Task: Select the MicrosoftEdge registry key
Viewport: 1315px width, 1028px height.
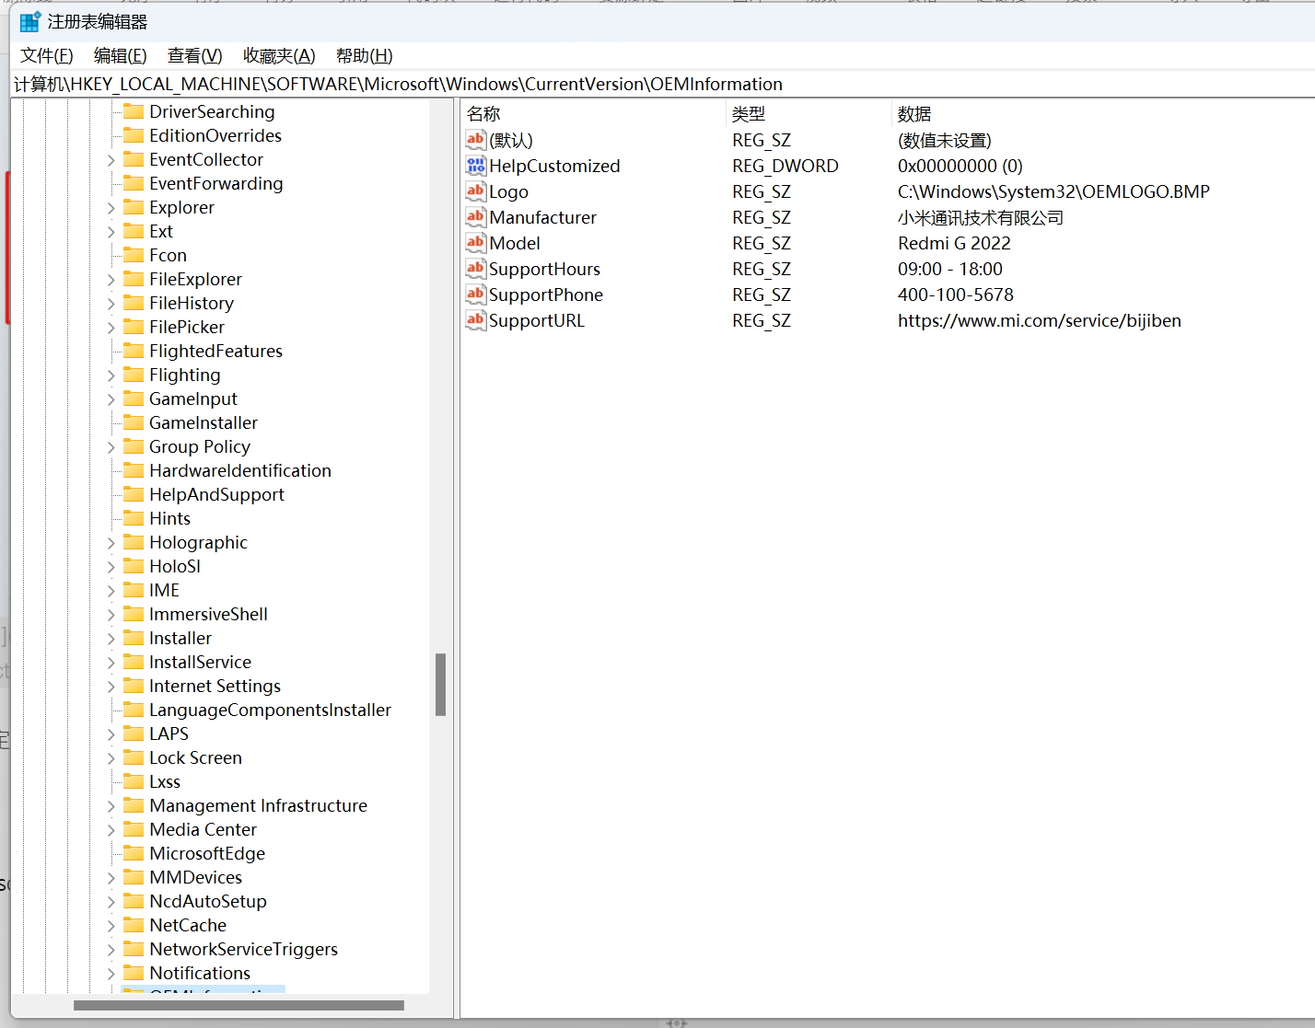Action: 203,853
